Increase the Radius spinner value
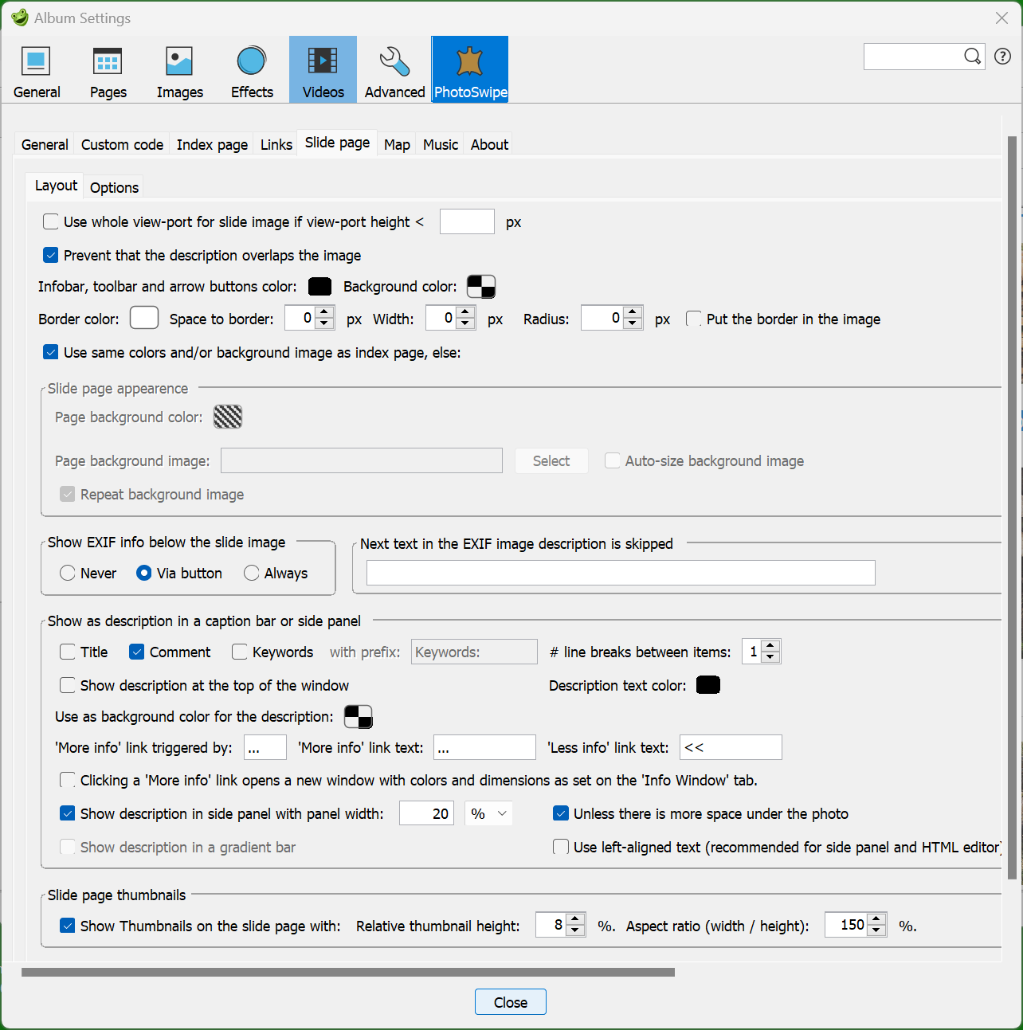Image resolution: width=1023 pixels, height=1030 pixels. [633, 313]
